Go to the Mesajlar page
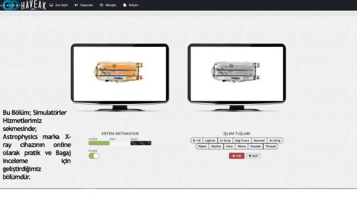 (x=108, y=5)
